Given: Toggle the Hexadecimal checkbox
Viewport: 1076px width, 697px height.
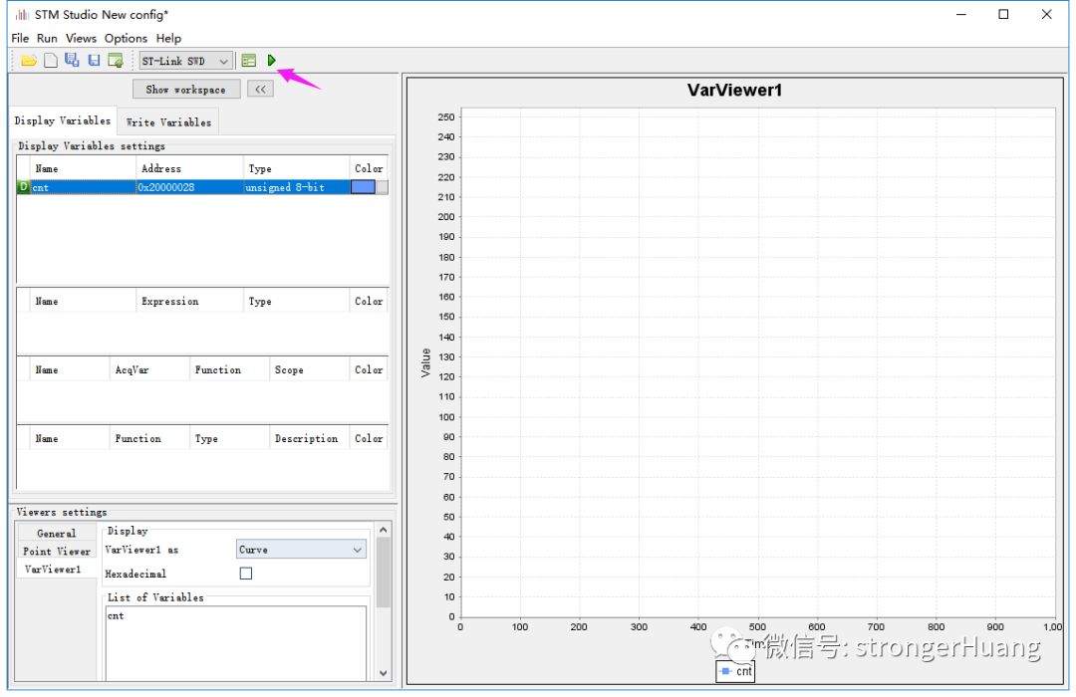Looking at the screenshot, I should tap(246, 574).
